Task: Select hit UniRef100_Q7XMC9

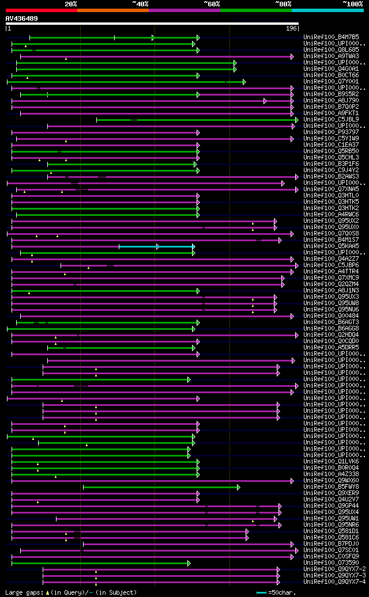Action: click(331, 277)
